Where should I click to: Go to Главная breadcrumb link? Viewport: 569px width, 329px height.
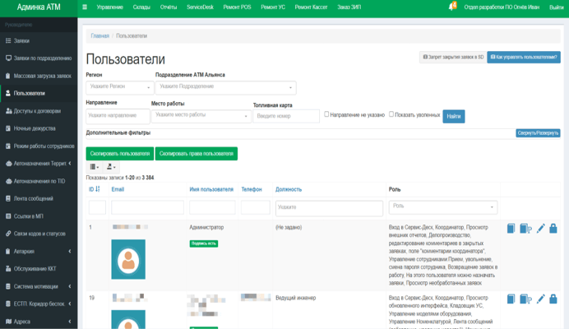(x=99, y=35)
